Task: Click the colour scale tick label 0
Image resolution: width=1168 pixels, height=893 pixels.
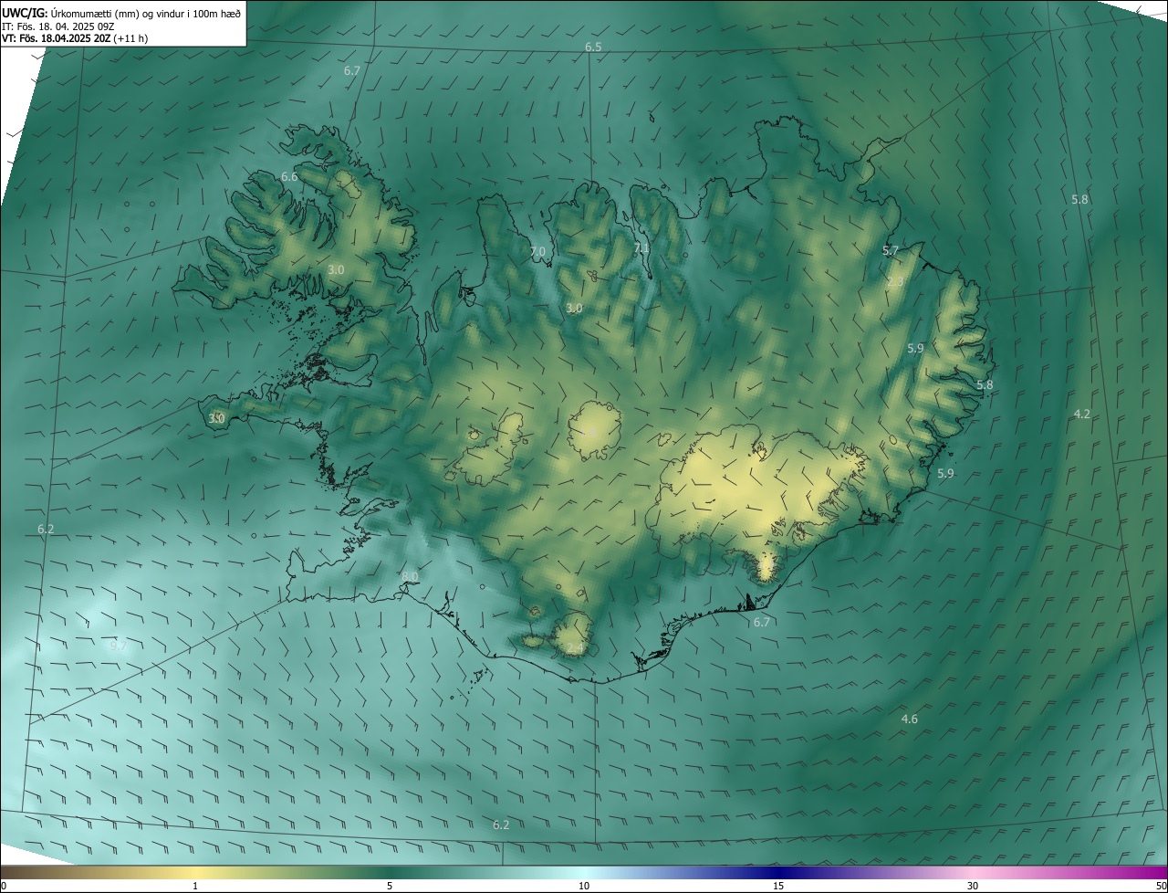Action: [x=4, y=886]
